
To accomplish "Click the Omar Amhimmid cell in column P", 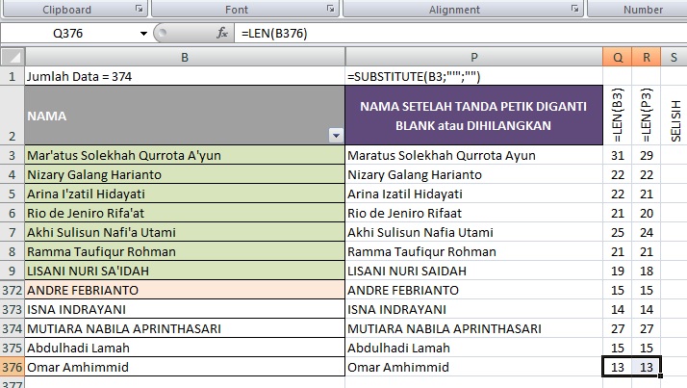I will coord(473,367).
